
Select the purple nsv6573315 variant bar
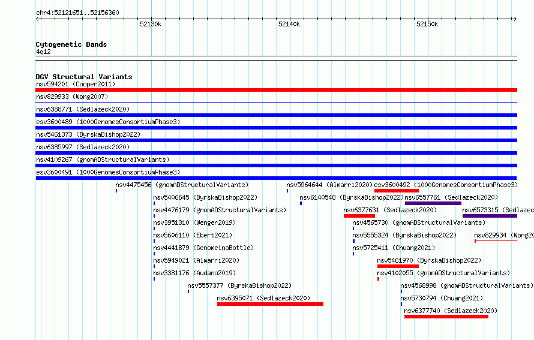tap(490, 216)
